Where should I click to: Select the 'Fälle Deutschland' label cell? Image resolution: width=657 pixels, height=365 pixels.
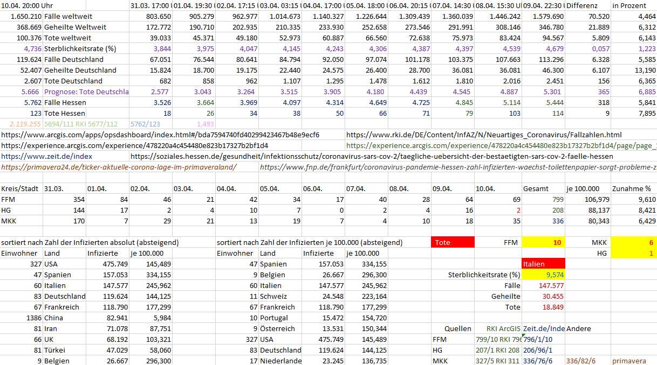[x=74, y=59]
